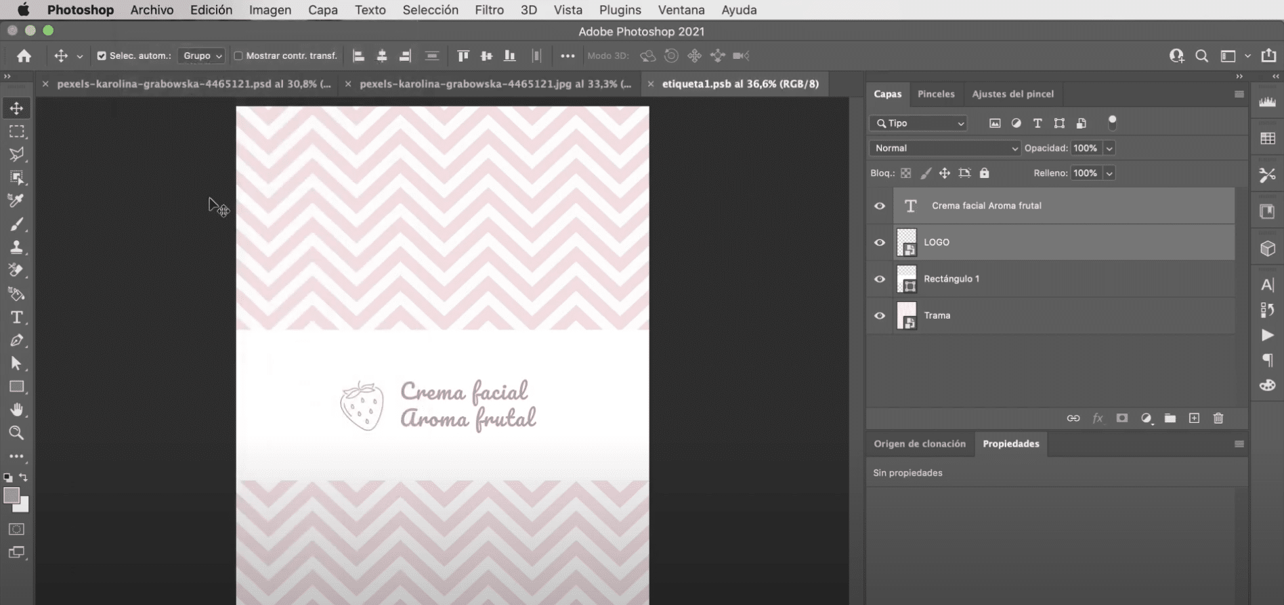Select the Object Selection tool
This screenshot has width=1284, height=605.
(16, 177)
